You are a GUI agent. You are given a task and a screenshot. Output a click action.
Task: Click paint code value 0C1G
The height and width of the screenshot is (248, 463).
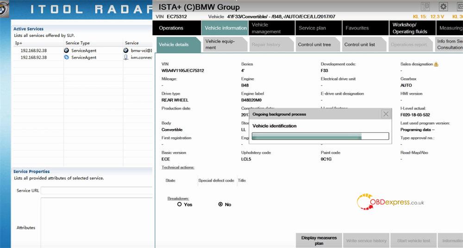[x=326, y=159]
